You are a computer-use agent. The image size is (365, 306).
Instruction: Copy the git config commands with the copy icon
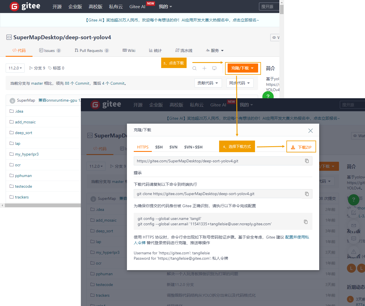point(306,222)
